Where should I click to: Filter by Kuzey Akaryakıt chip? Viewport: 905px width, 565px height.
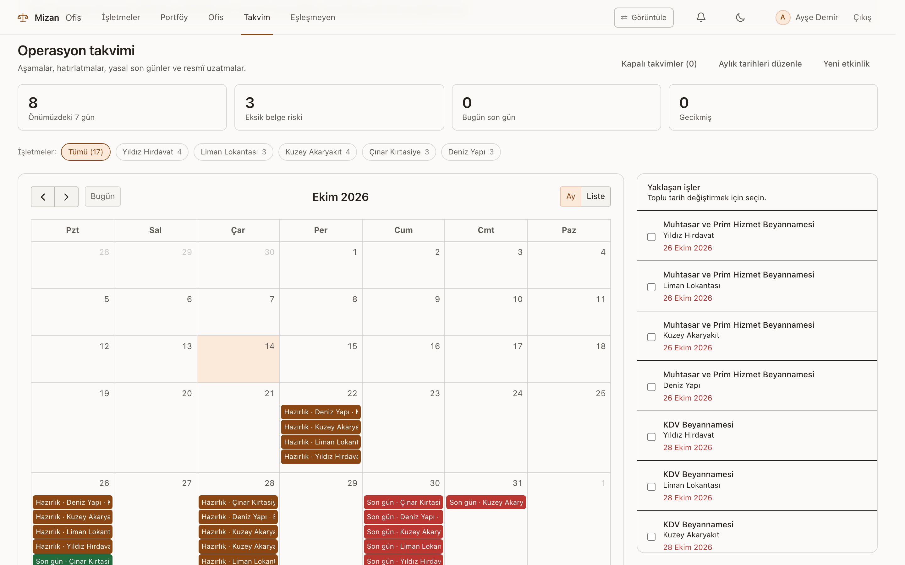[x=317, y=152]
